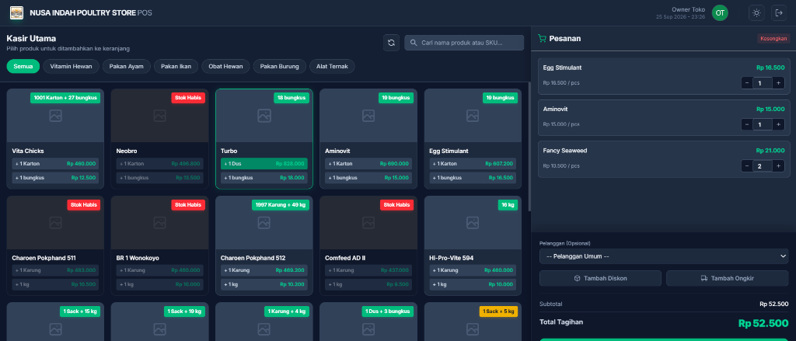Click BR 1 Wonokoyo product name
This screenshot has width=796, height=341.
click(x=138, y=258)
